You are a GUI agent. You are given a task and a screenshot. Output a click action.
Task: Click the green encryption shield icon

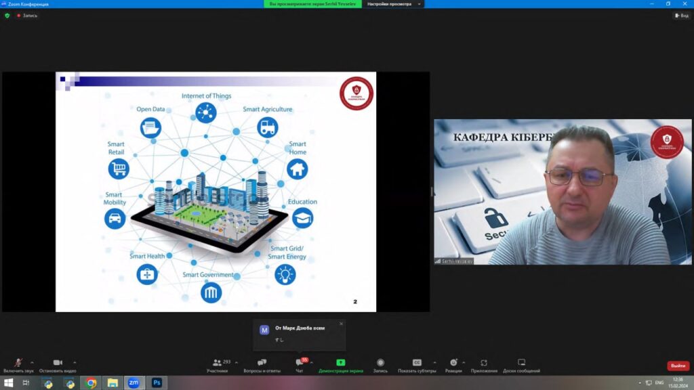point(7,16)
